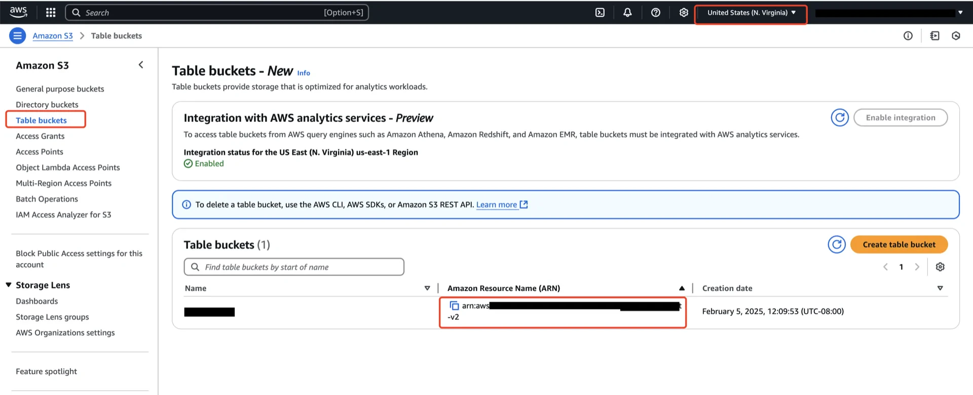973x395 pixels.
Task: Click the green Enabled status check icon
Action: click(188, 164)
